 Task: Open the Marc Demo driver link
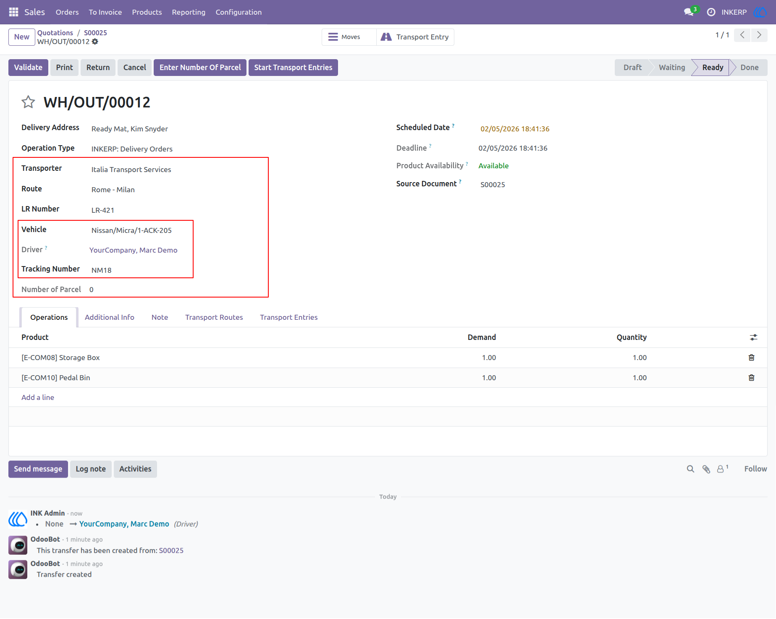[134, 250]
